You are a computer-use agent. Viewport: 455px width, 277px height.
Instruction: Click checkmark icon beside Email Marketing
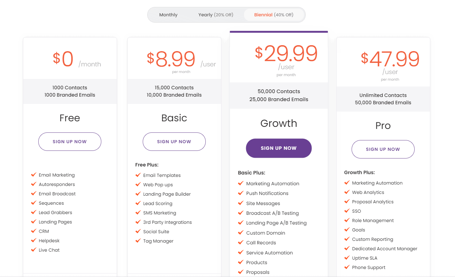pos(34,174)
